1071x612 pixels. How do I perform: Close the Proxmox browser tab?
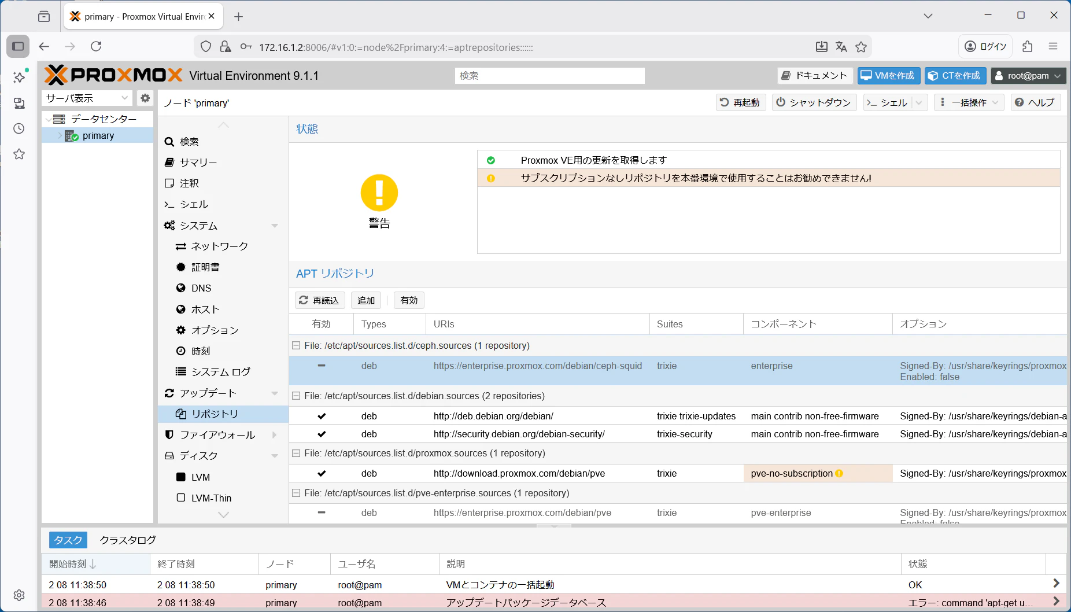(212, 16)
